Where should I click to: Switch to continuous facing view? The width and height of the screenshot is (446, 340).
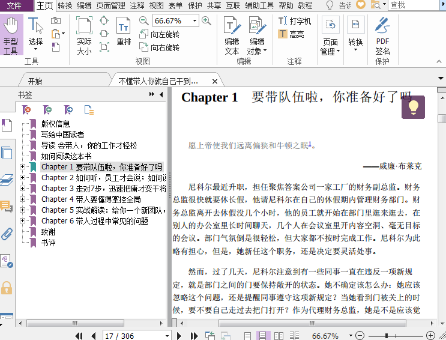294,336
